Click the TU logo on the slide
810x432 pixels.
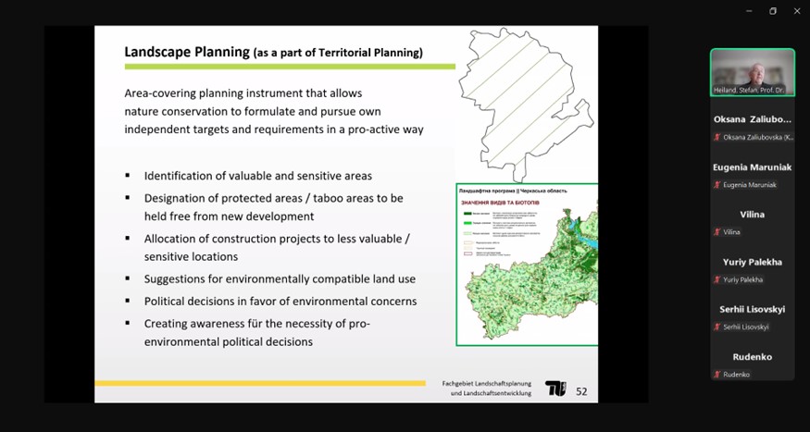[555, 389]
